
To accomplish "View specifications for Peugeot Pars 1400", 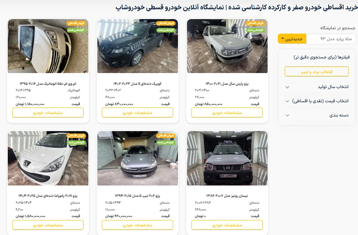I will (x=227, y=112).
